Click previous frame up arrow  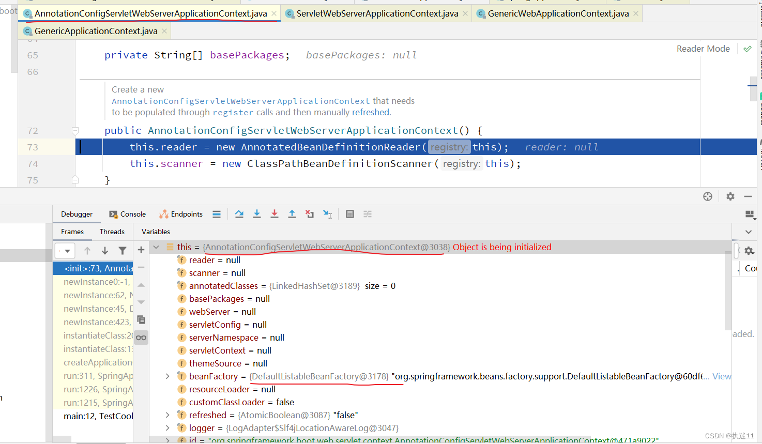click(87, 251)
